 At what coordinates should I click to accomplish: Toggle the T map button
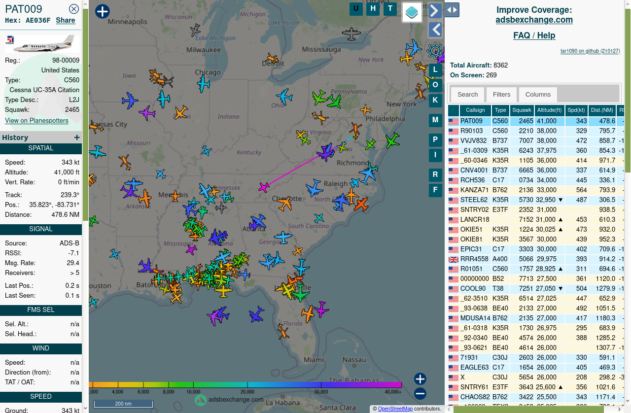point(390,8)
